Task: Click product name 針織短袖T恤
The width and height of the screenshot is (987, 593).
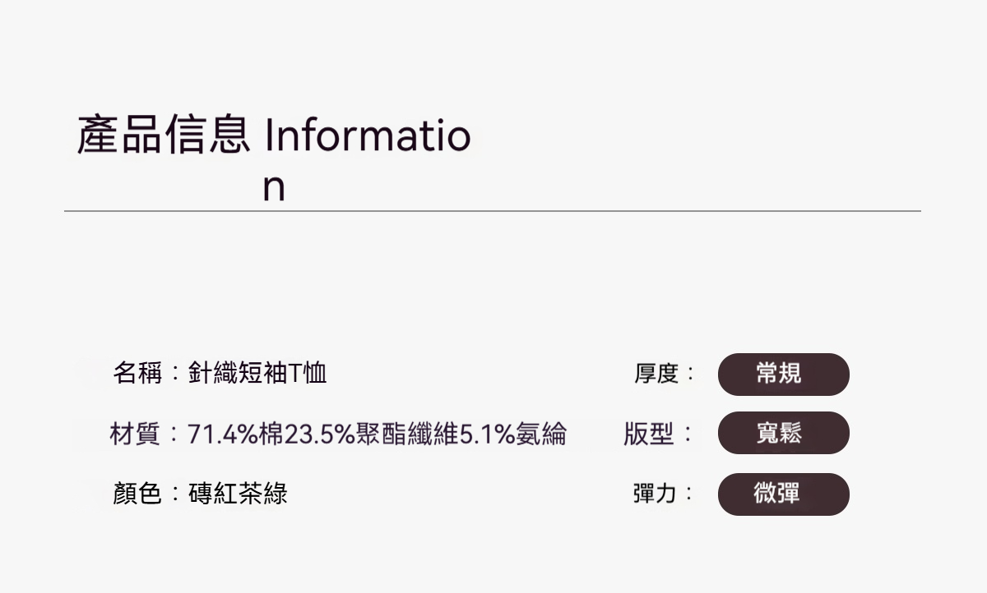Action: click(x=257, y=374)
